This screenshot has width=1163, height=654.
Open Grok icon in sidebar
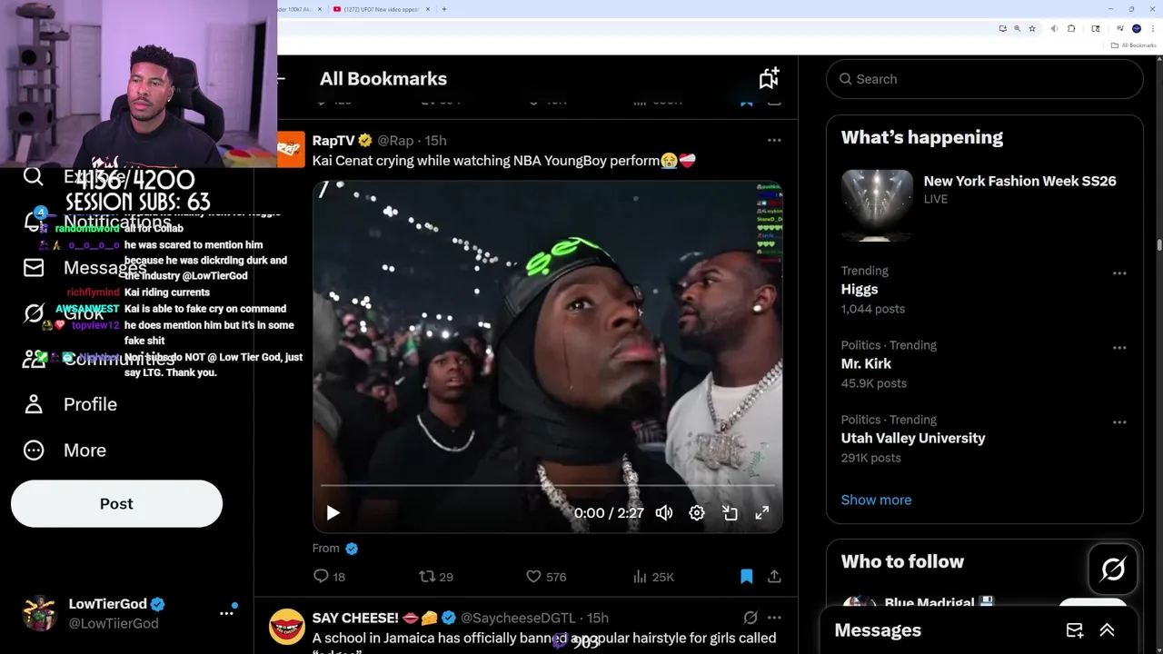point(34,313)
